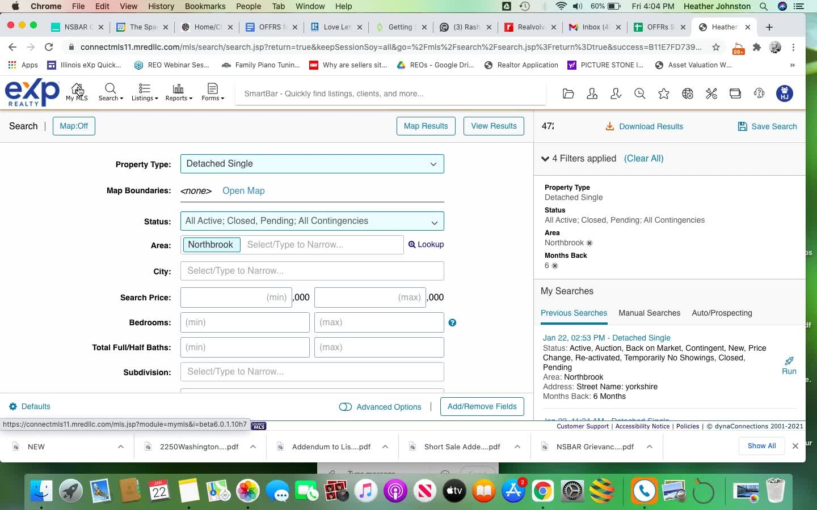Open the Jan 22 02:53 PM search
This screenshot has height=510, width=817.
tap(607, 338)
